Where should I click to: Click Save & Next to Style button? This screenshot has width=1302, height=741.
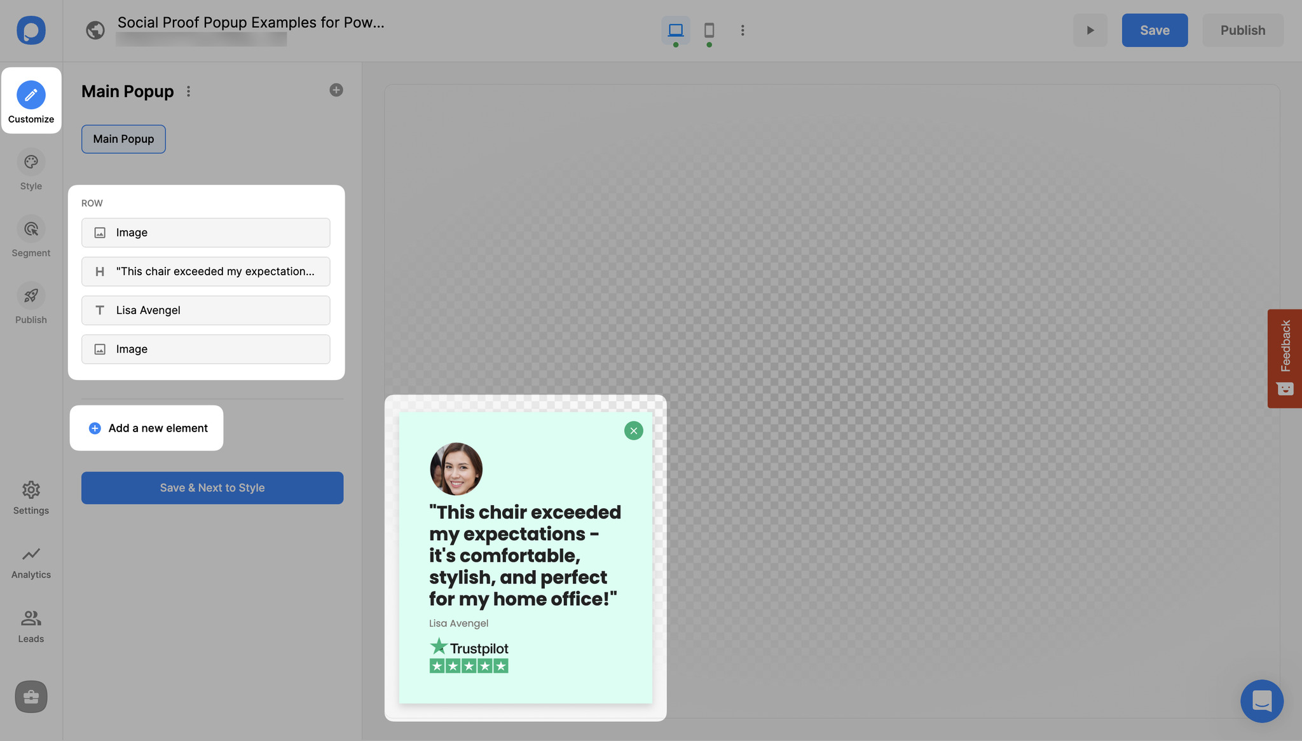(x=212, y=488)
